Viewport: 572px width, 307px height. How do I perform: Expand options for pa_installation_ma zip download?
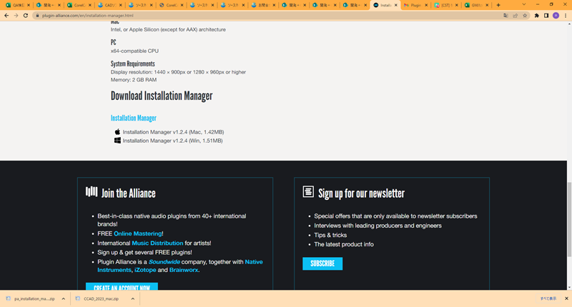tap(64, 298)
